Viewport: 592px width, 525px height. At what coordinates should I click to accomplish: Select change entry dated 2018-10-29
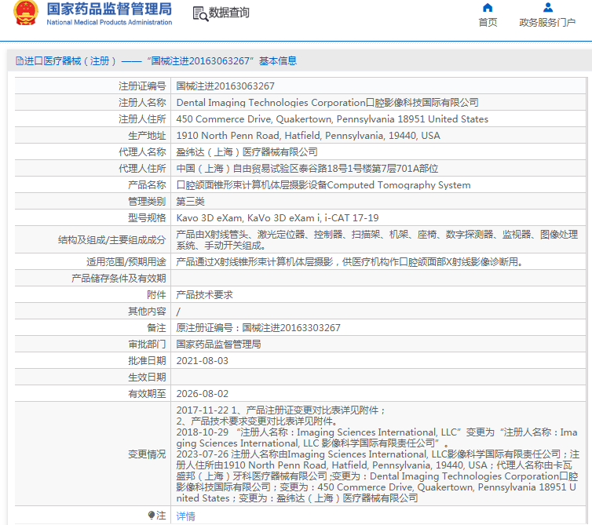(x=377, y=438)
